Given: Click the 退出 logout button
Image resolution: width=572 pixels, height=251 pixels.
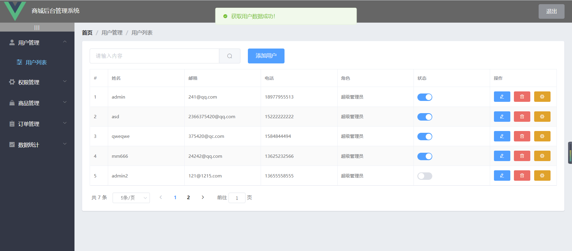Looking at the screenshot, I should (x=551, y=11).
